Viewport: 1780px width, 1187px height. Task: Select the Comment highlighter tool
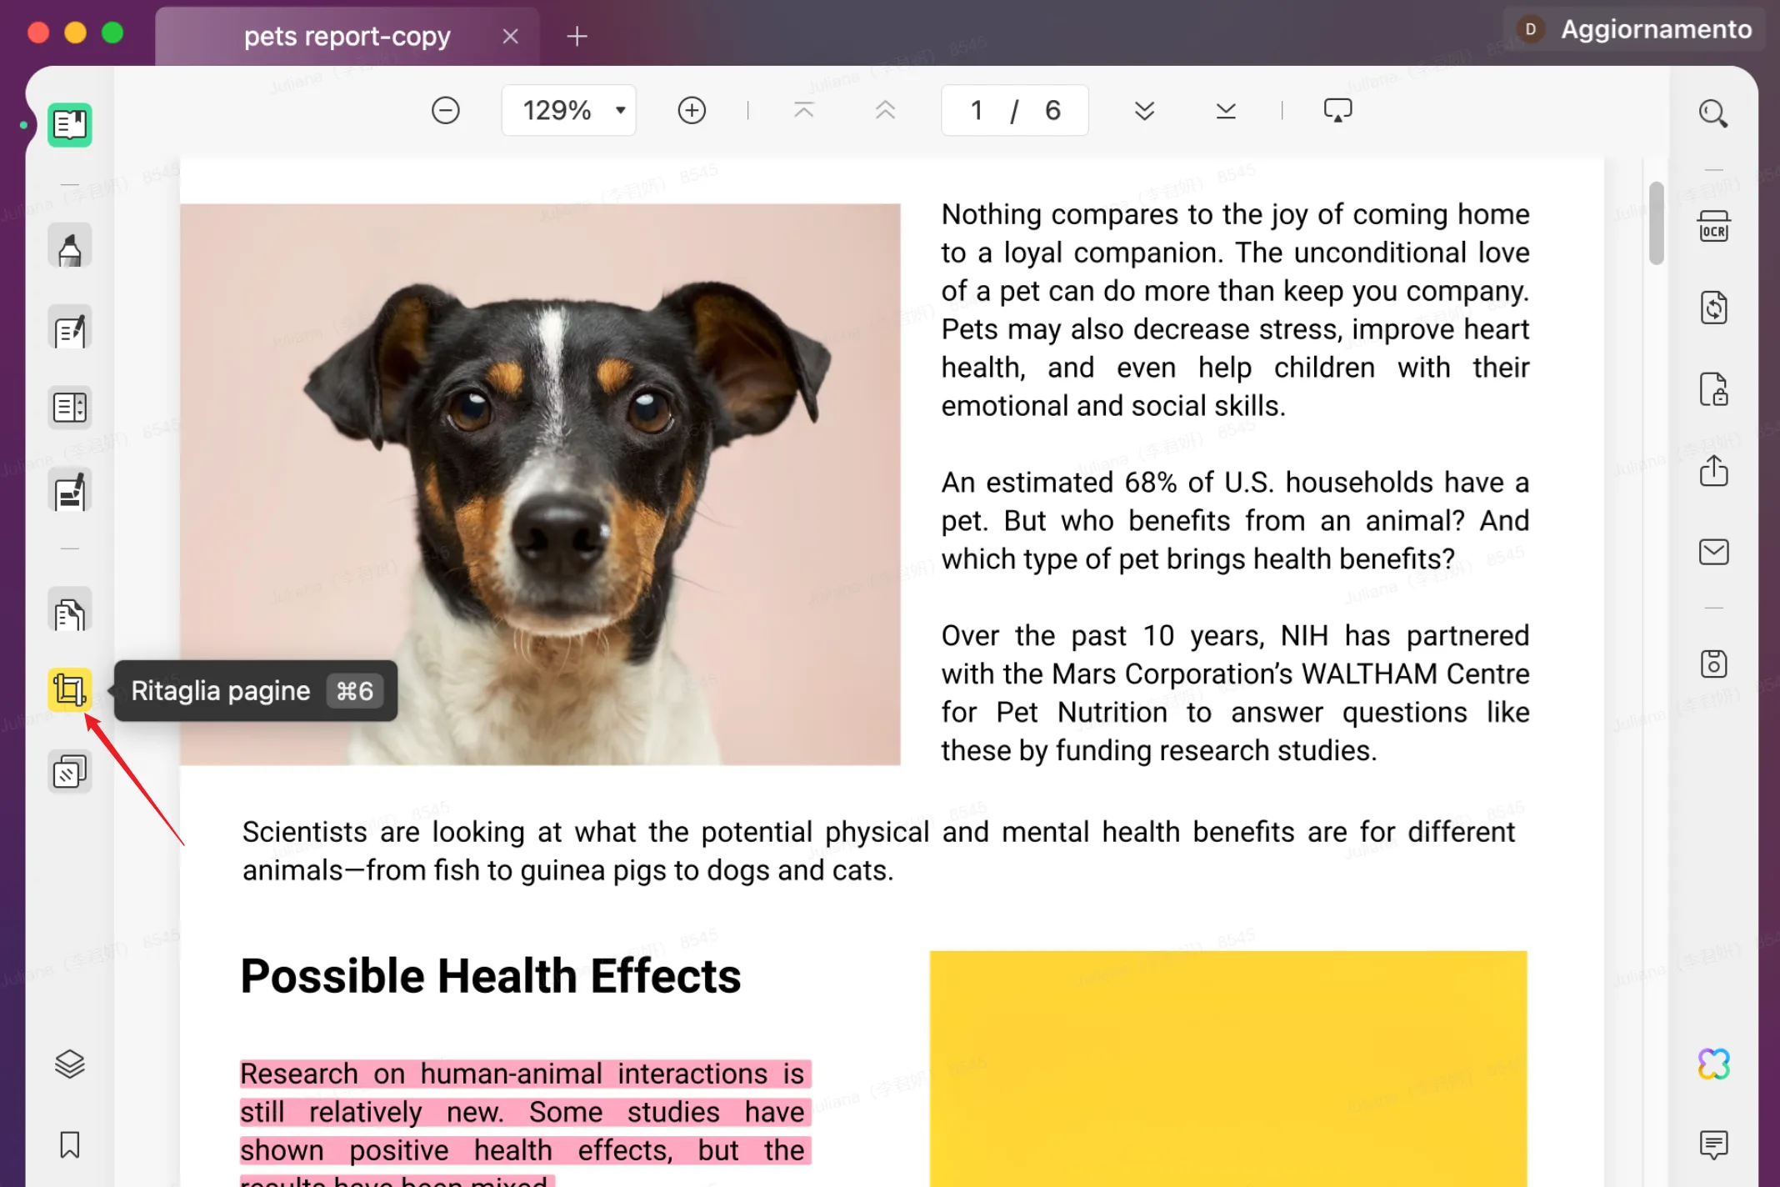[x=70, y=248]
